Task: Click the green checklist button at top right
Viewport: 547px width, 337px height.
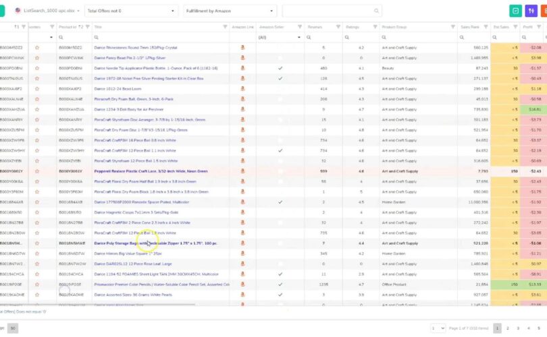Action: coord(515,11)
